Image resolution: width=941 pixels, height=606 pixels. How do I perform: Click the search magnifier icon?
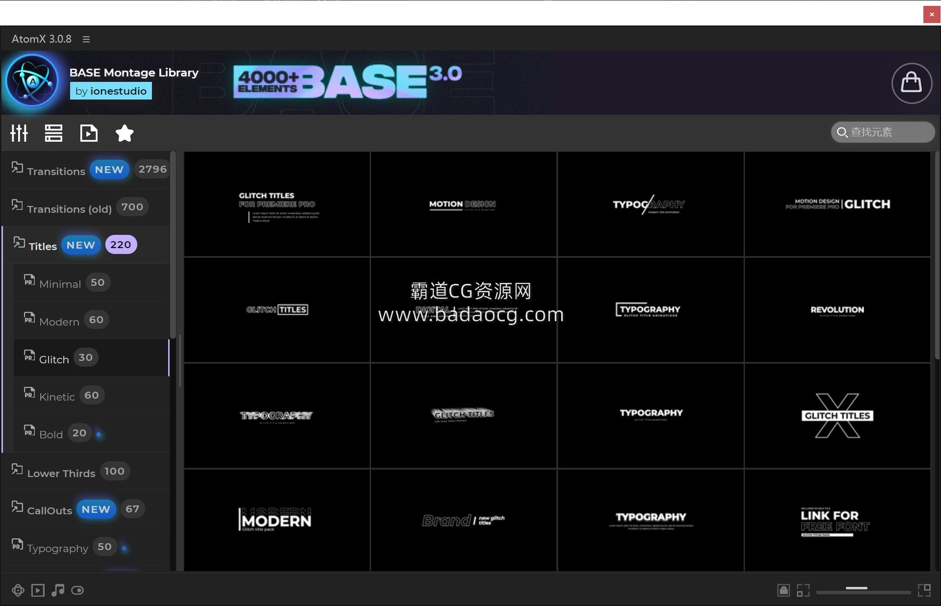point(842,132)
